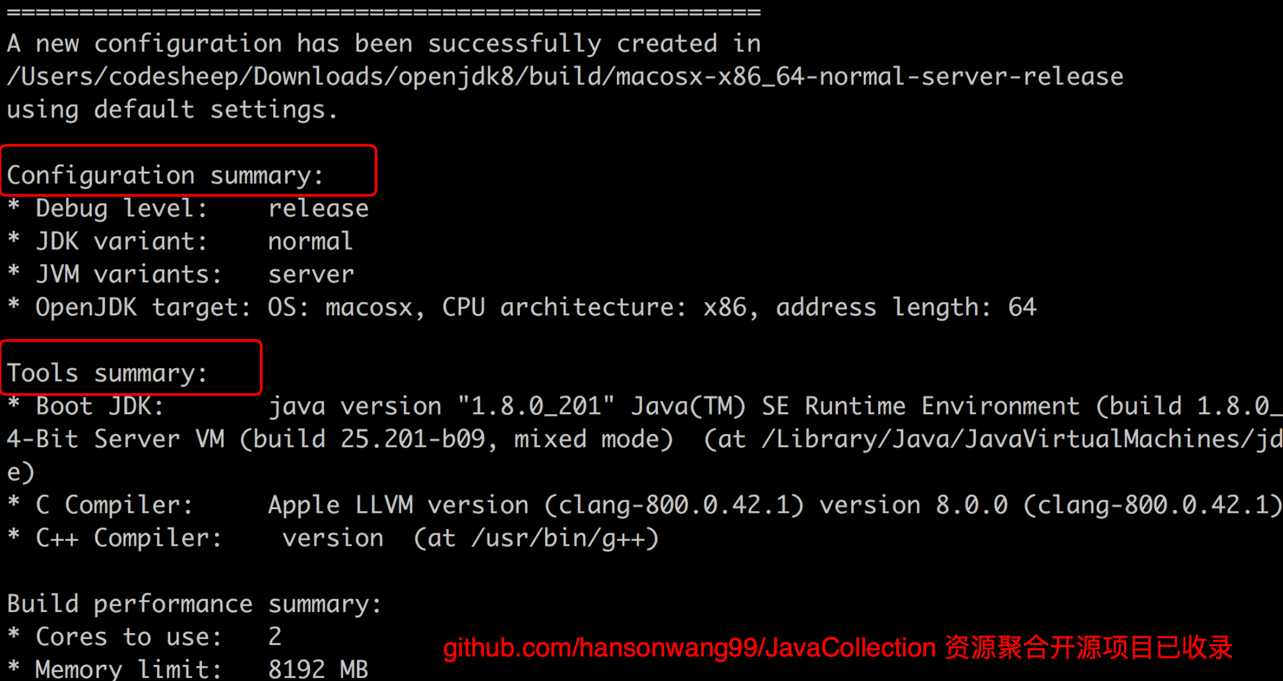Click the "Boot JDK:" label
Screen dimensions: 1283x681
coord(99,406)
